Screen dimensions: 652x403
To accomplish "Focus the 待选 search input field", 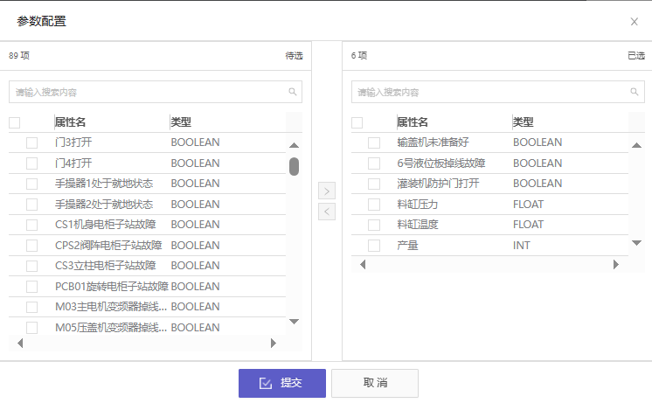I will tap(156, 92).
